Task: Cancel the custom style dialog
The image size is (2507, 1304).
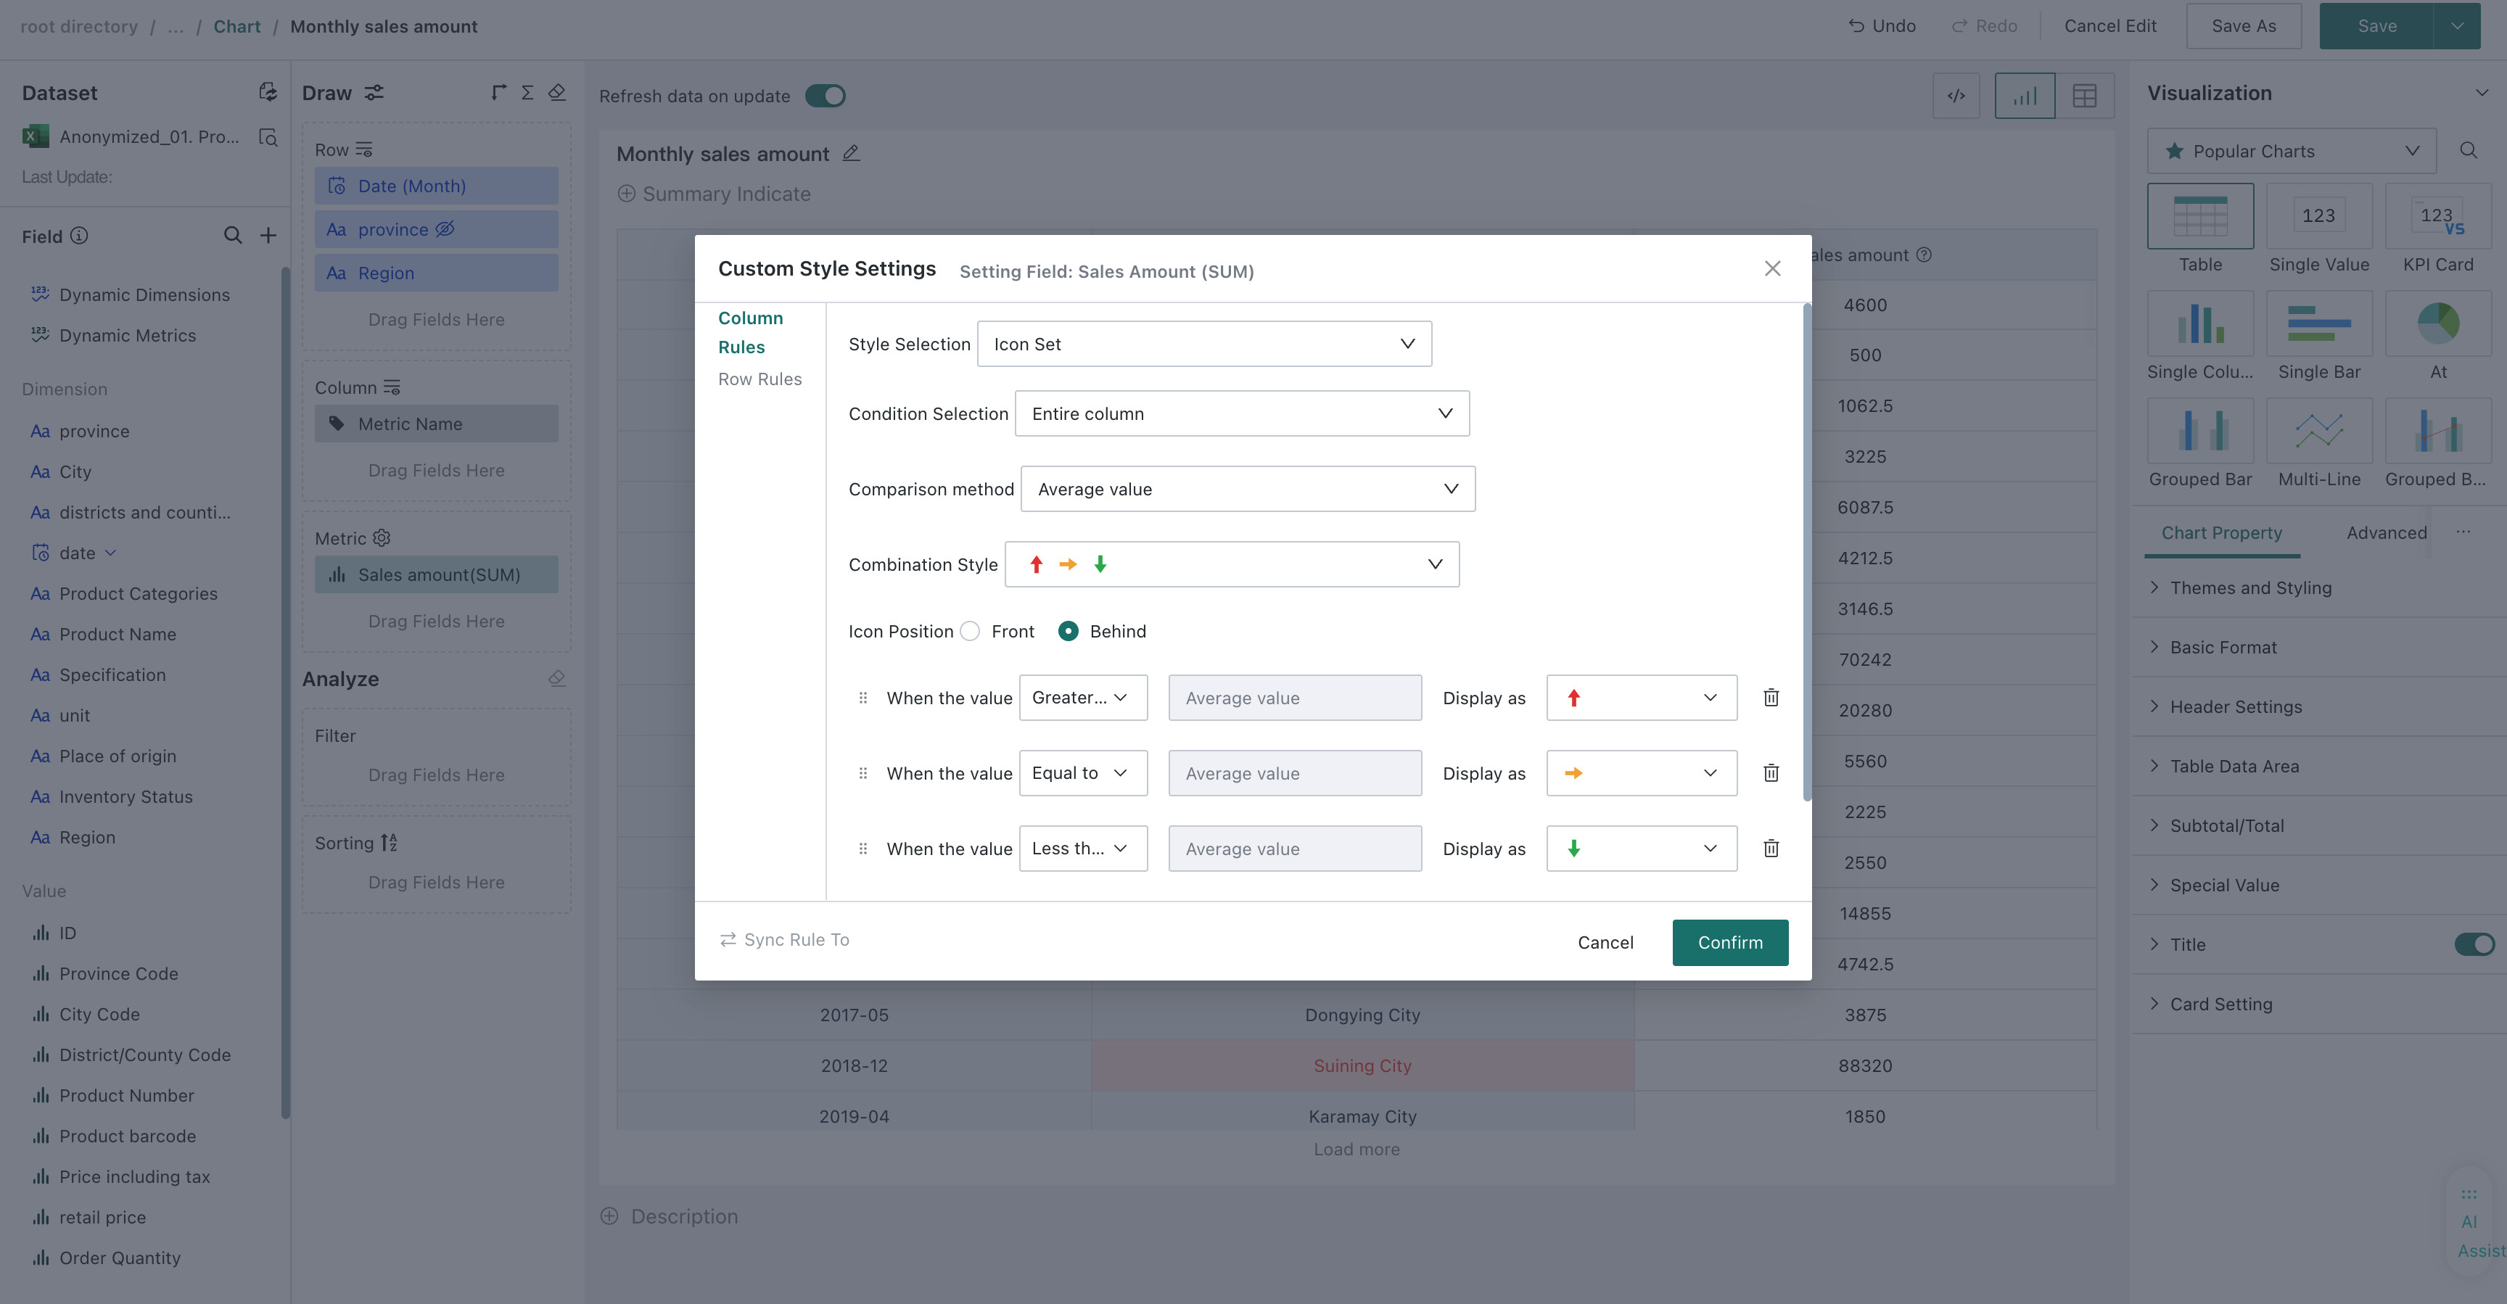Action: 1606,942
